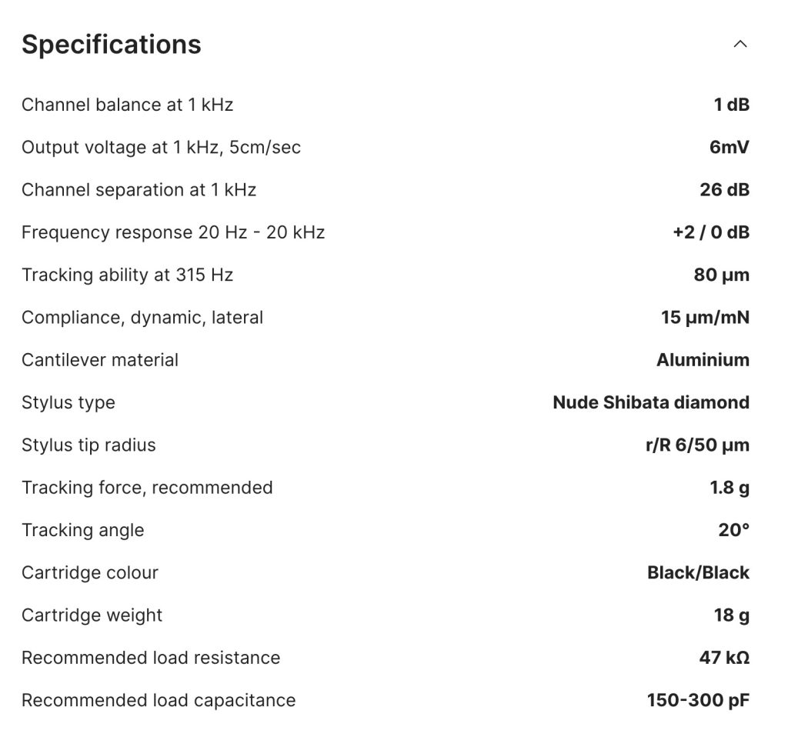This screenshot has width=788, height=737.
Task: Click the +2 / 0 dB value
Action: tap(711, 232)
